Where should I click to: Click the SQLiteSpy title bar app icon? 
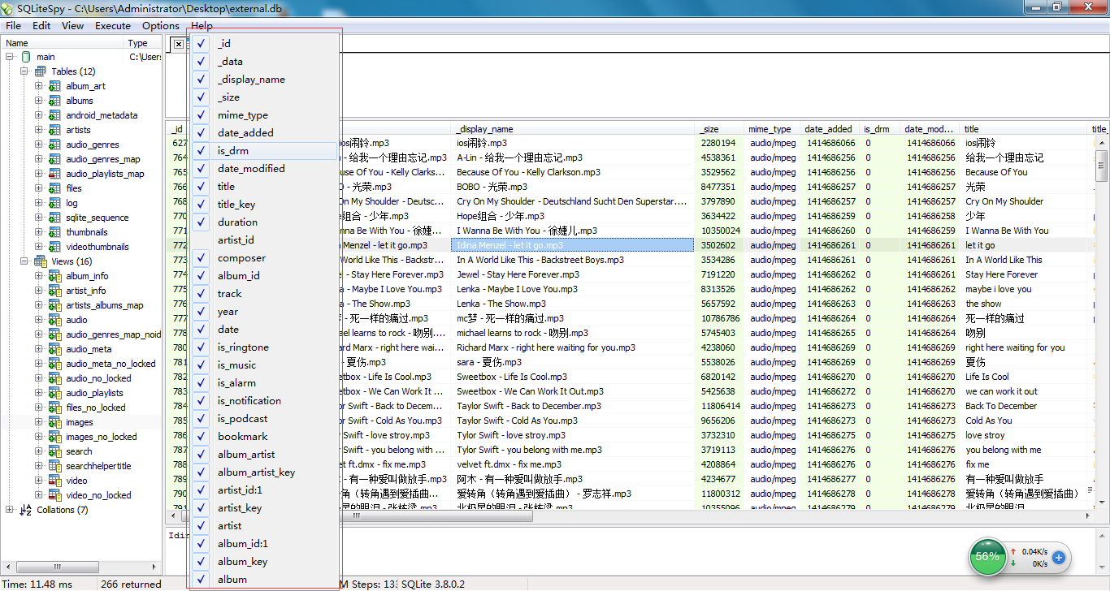tap(8, 6)
